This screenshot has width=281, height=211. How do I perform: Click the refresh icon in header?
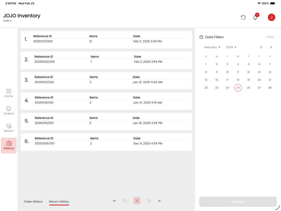pos(243,17)
